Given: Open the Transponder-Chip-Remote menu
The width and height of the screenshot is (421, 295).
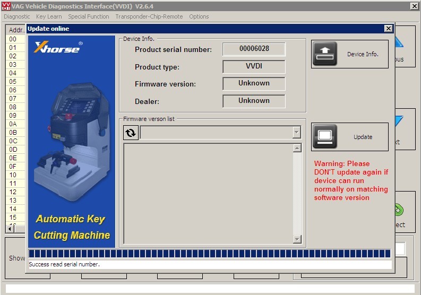Looking at the screenshot, I should tap(149, 16).
